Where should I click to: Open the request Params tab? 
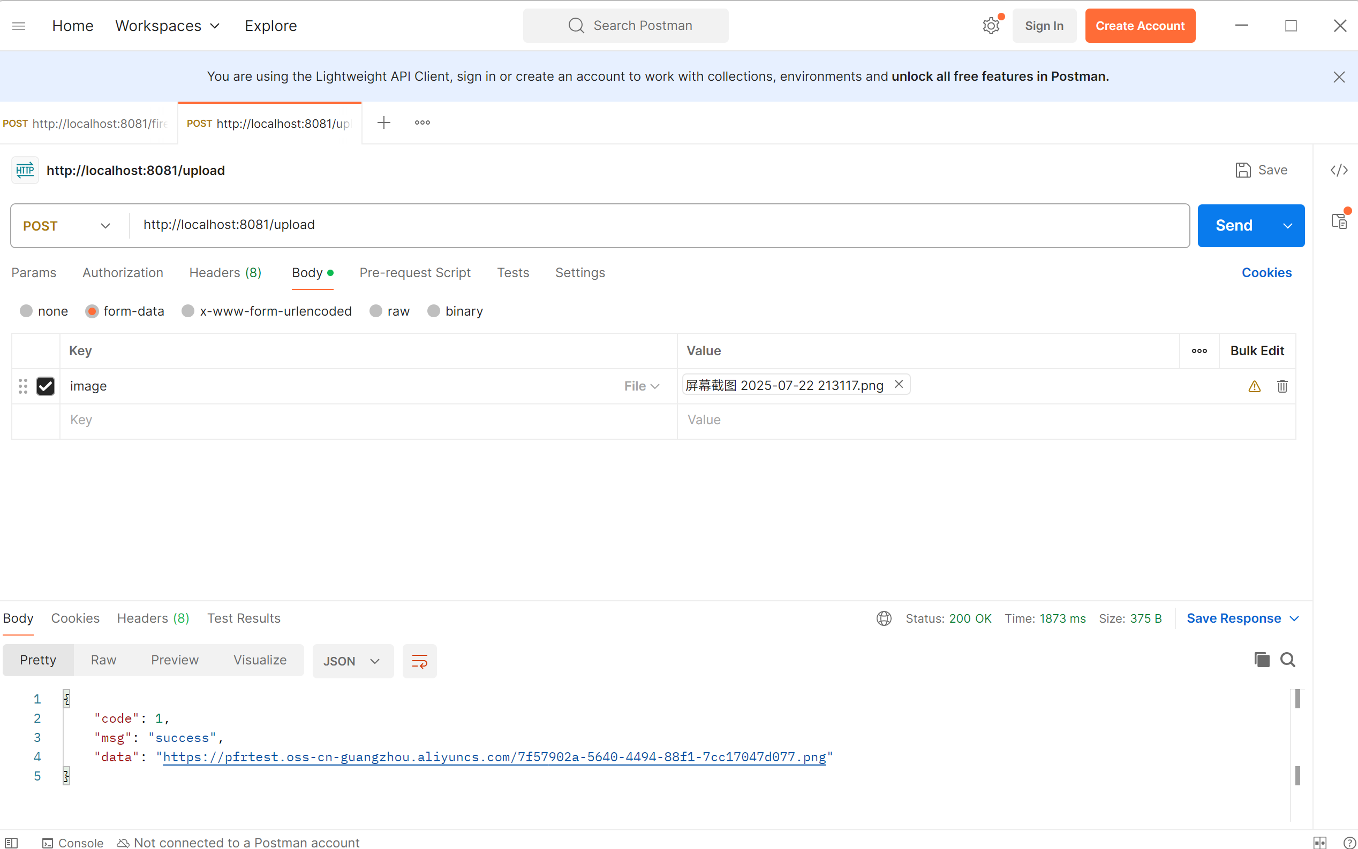[34, 273]
